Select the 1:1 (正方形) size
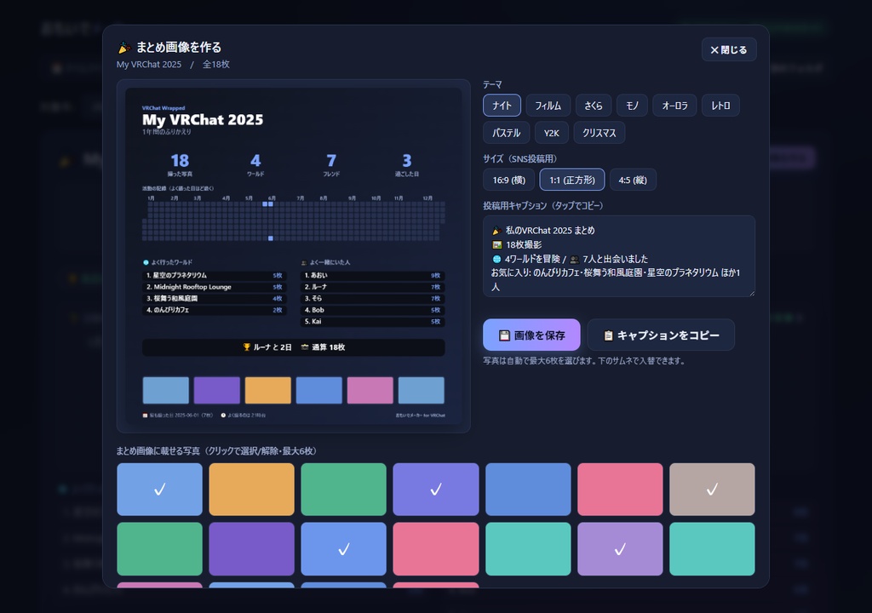 tap(571, 180)
